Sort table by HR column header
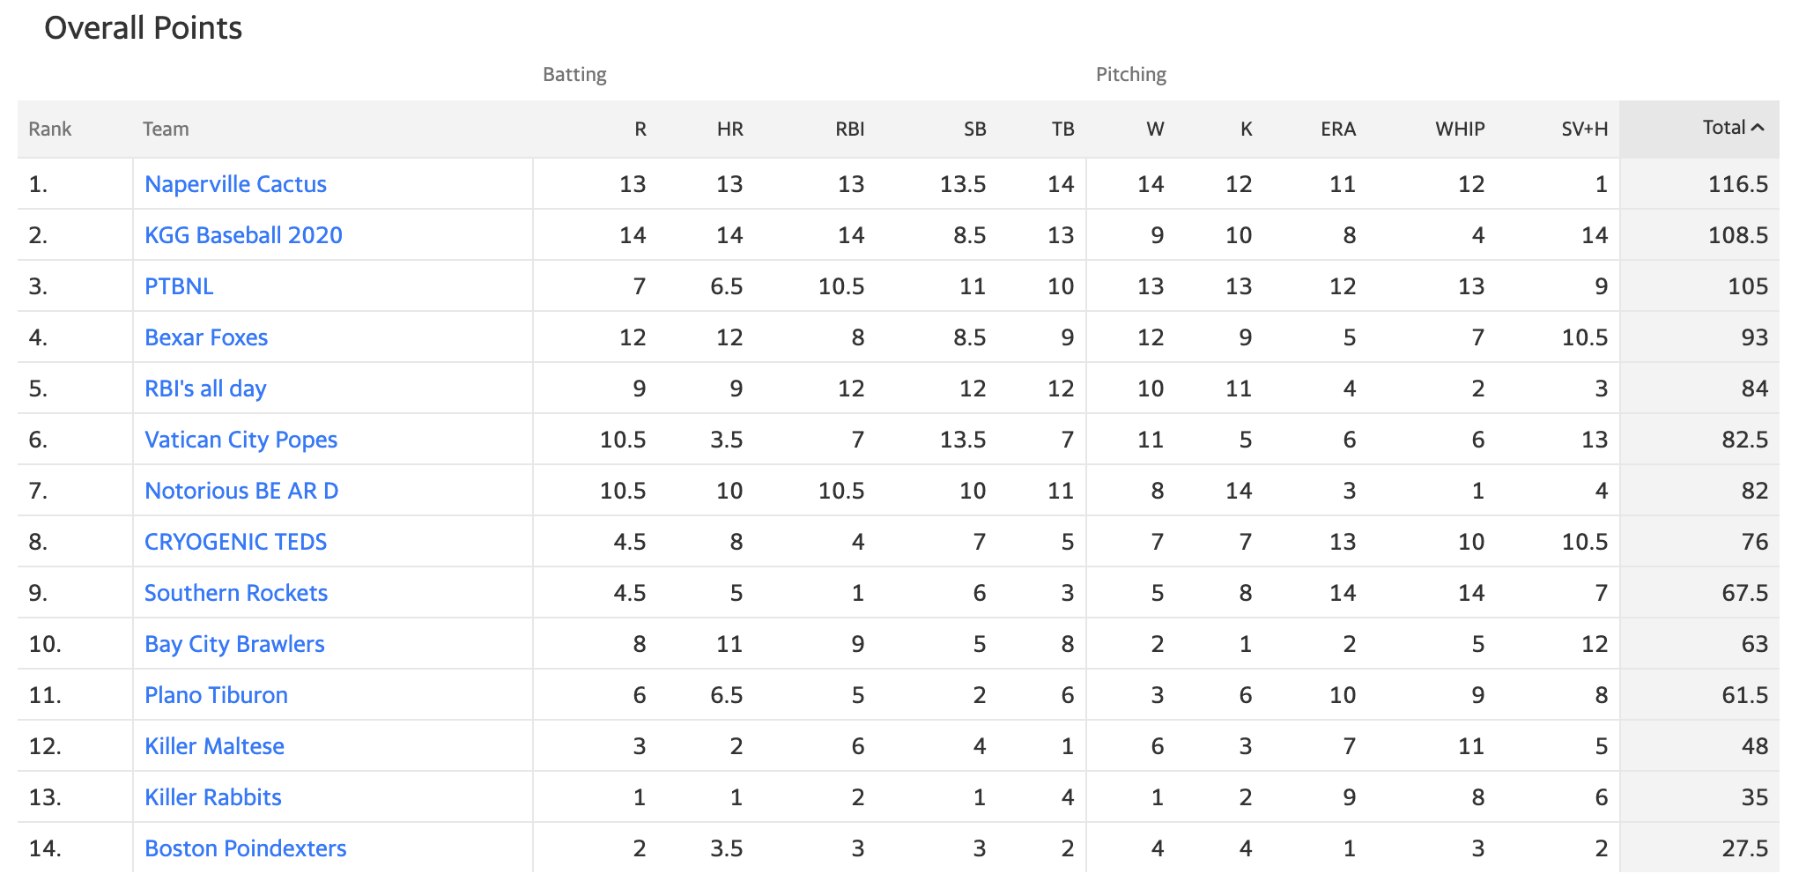The width and height of the screenshot is (1806, 881). pyautogui.click(x=729, y=130)
